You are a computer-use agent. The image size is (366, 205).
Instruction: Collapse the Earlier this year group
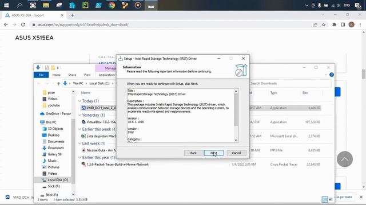tap(79, 158)
